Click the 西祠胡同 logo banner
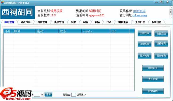The image size is (173, 101). pos(18,12)
